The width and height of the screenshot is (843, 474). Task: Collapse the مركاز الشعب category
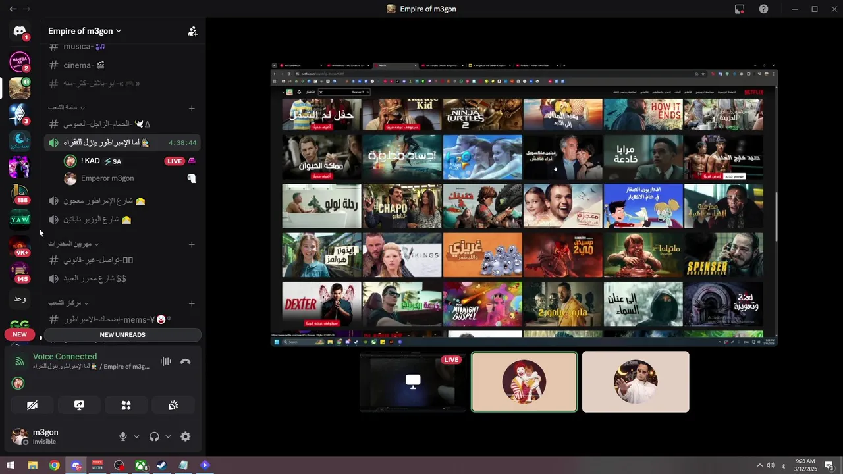(x=68, y=303)
